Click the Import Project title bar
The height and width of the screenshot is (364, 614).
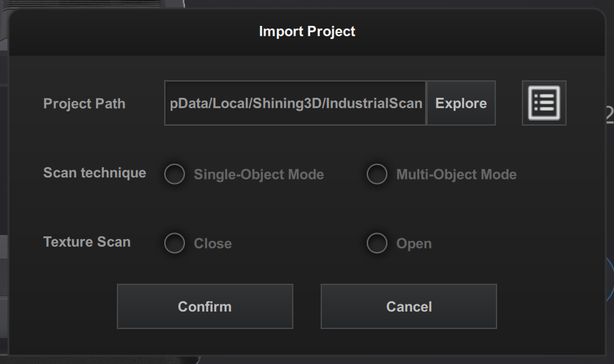pos(307,31)
